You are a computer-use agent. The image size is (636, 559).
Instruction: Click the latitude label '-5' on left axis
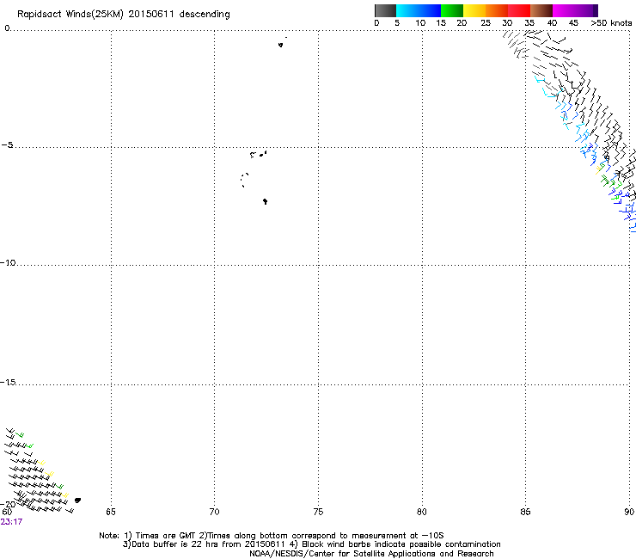7,145
